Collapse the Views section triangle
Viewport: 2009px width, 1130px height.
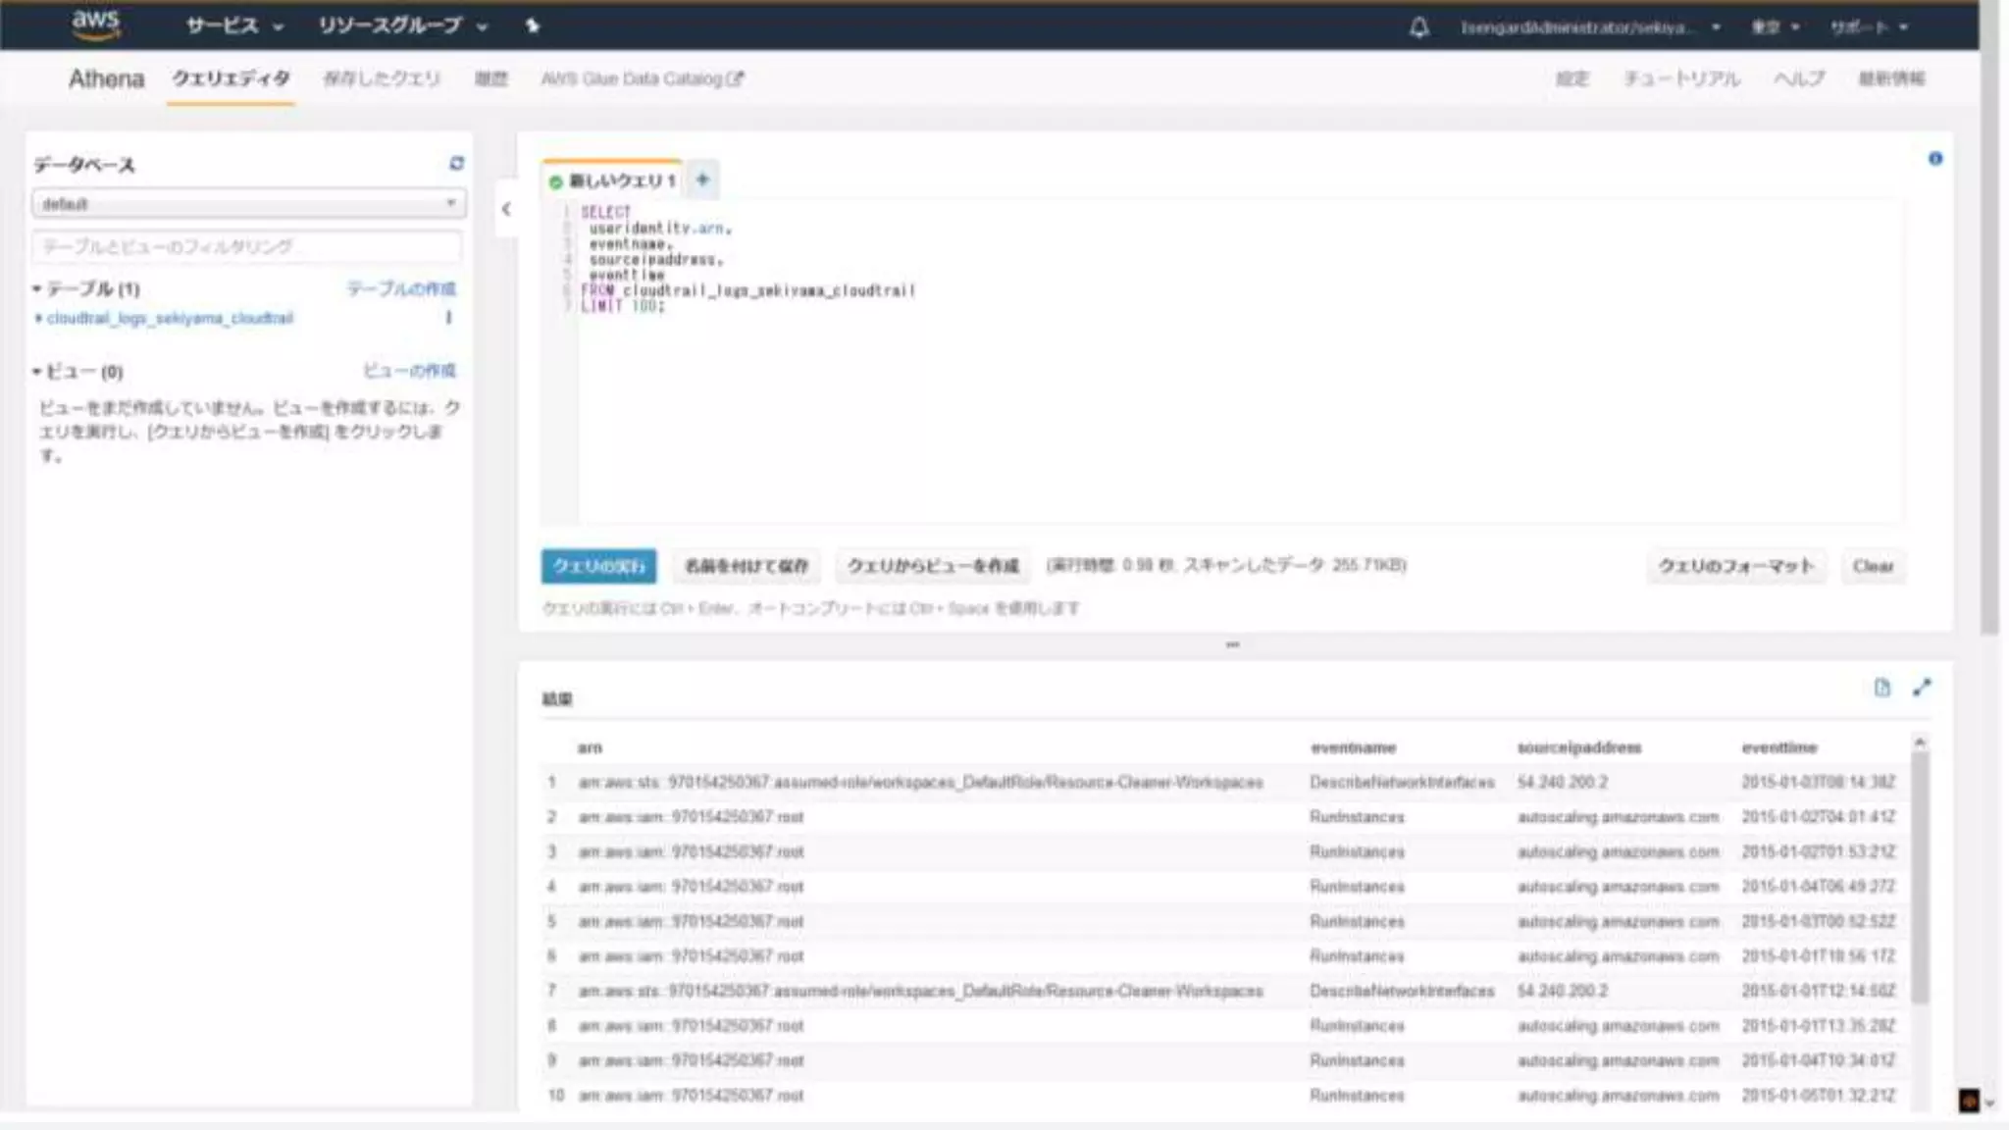coord(37,372)
